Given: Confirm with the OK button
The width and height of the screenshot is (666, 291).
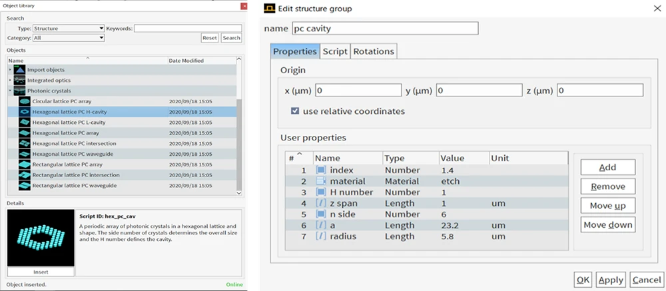Looking at the screenshot, I should click(x=583, y=280).
